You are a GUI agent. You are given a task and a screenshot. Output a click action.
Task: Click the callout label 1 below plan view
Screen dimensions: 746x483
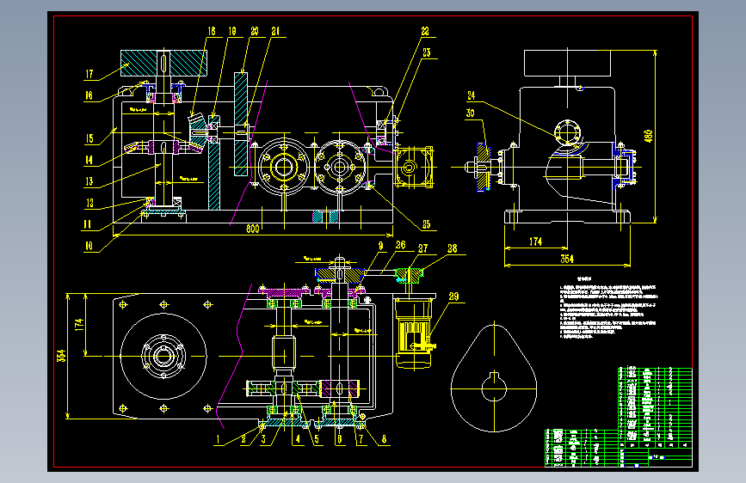point(219,440)
